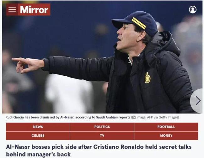Open the CELEBS section

pos(38,136)
